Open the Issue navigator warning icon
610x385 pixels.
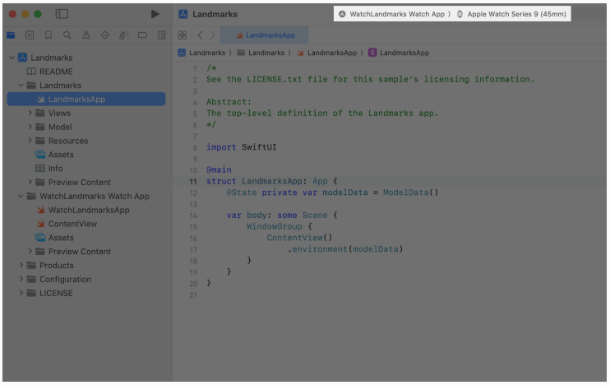click(86, 35)
